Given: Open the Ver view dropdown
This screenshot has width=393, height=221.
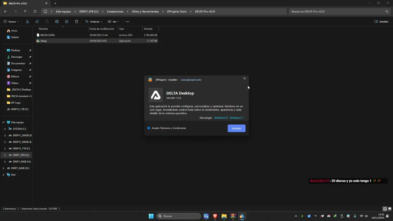Looking at the screenshot, I should pyautogui.click(x=113, y=21).
